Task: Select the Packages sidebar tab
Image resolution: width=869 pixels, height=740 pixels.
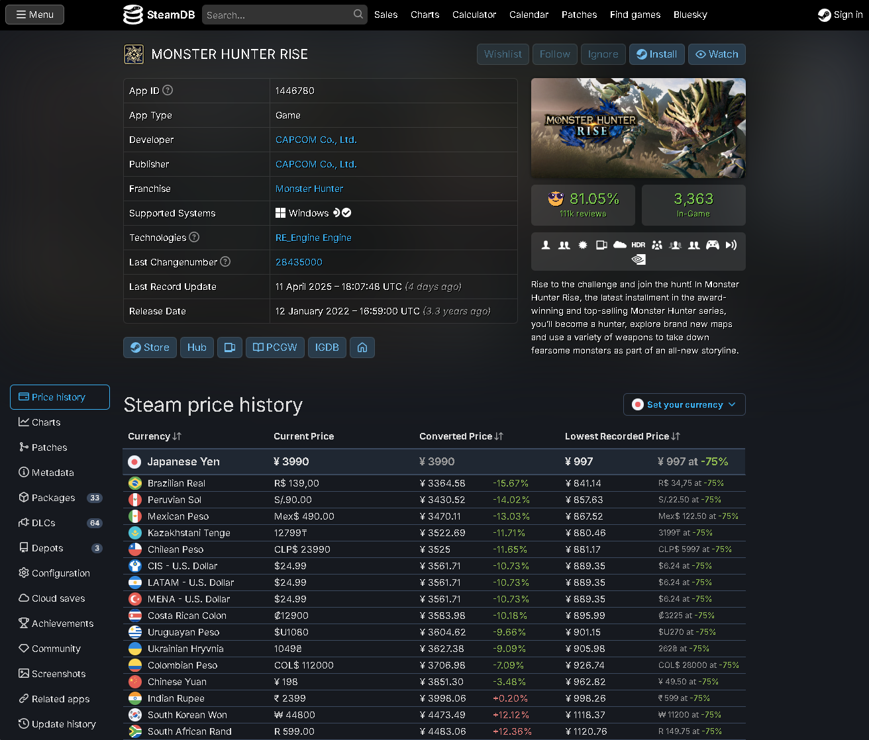Action: (60, 498)
